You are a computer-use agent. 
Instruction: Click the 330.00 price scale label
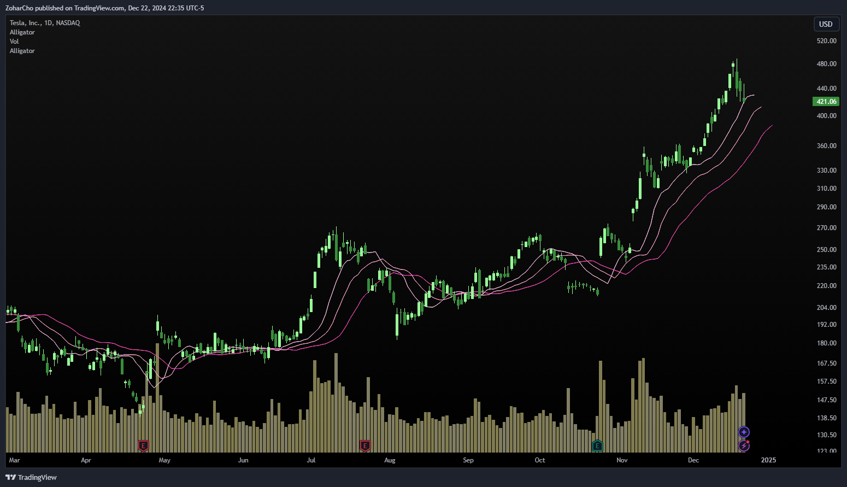point(826,171)
